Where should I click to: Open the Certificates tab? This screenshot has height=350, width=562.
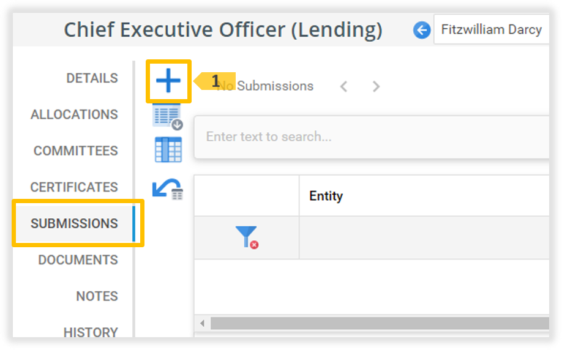(74, 187)
